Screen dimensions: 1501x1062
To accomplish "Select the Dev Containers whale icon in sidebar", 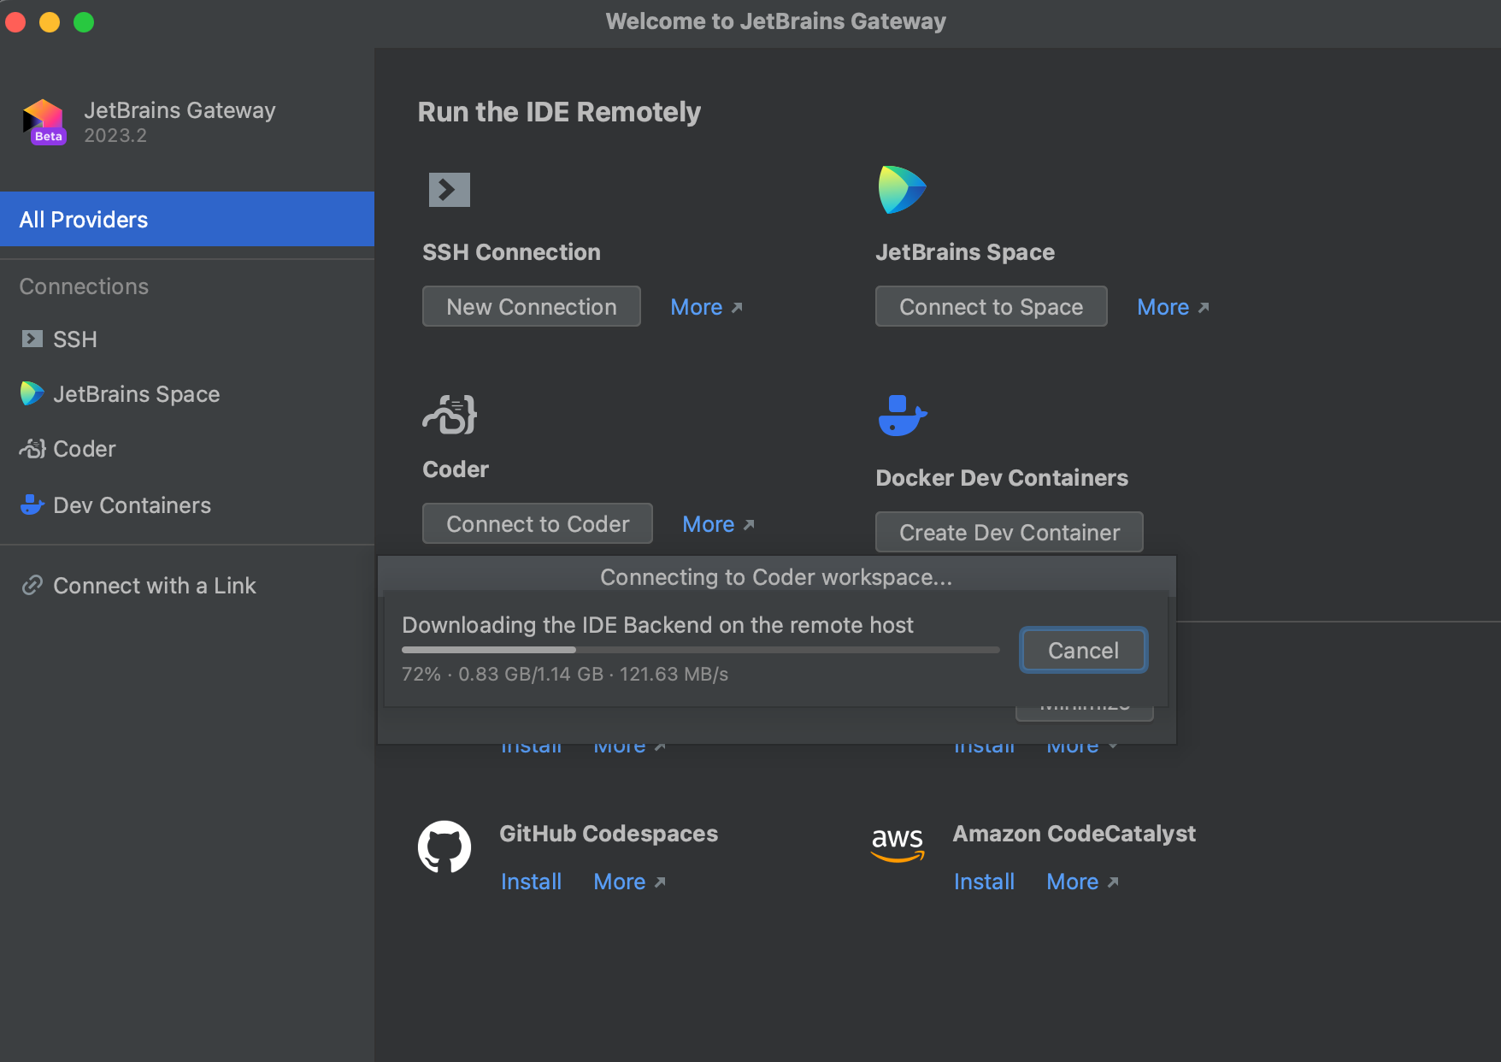I will tap(31, 504).
